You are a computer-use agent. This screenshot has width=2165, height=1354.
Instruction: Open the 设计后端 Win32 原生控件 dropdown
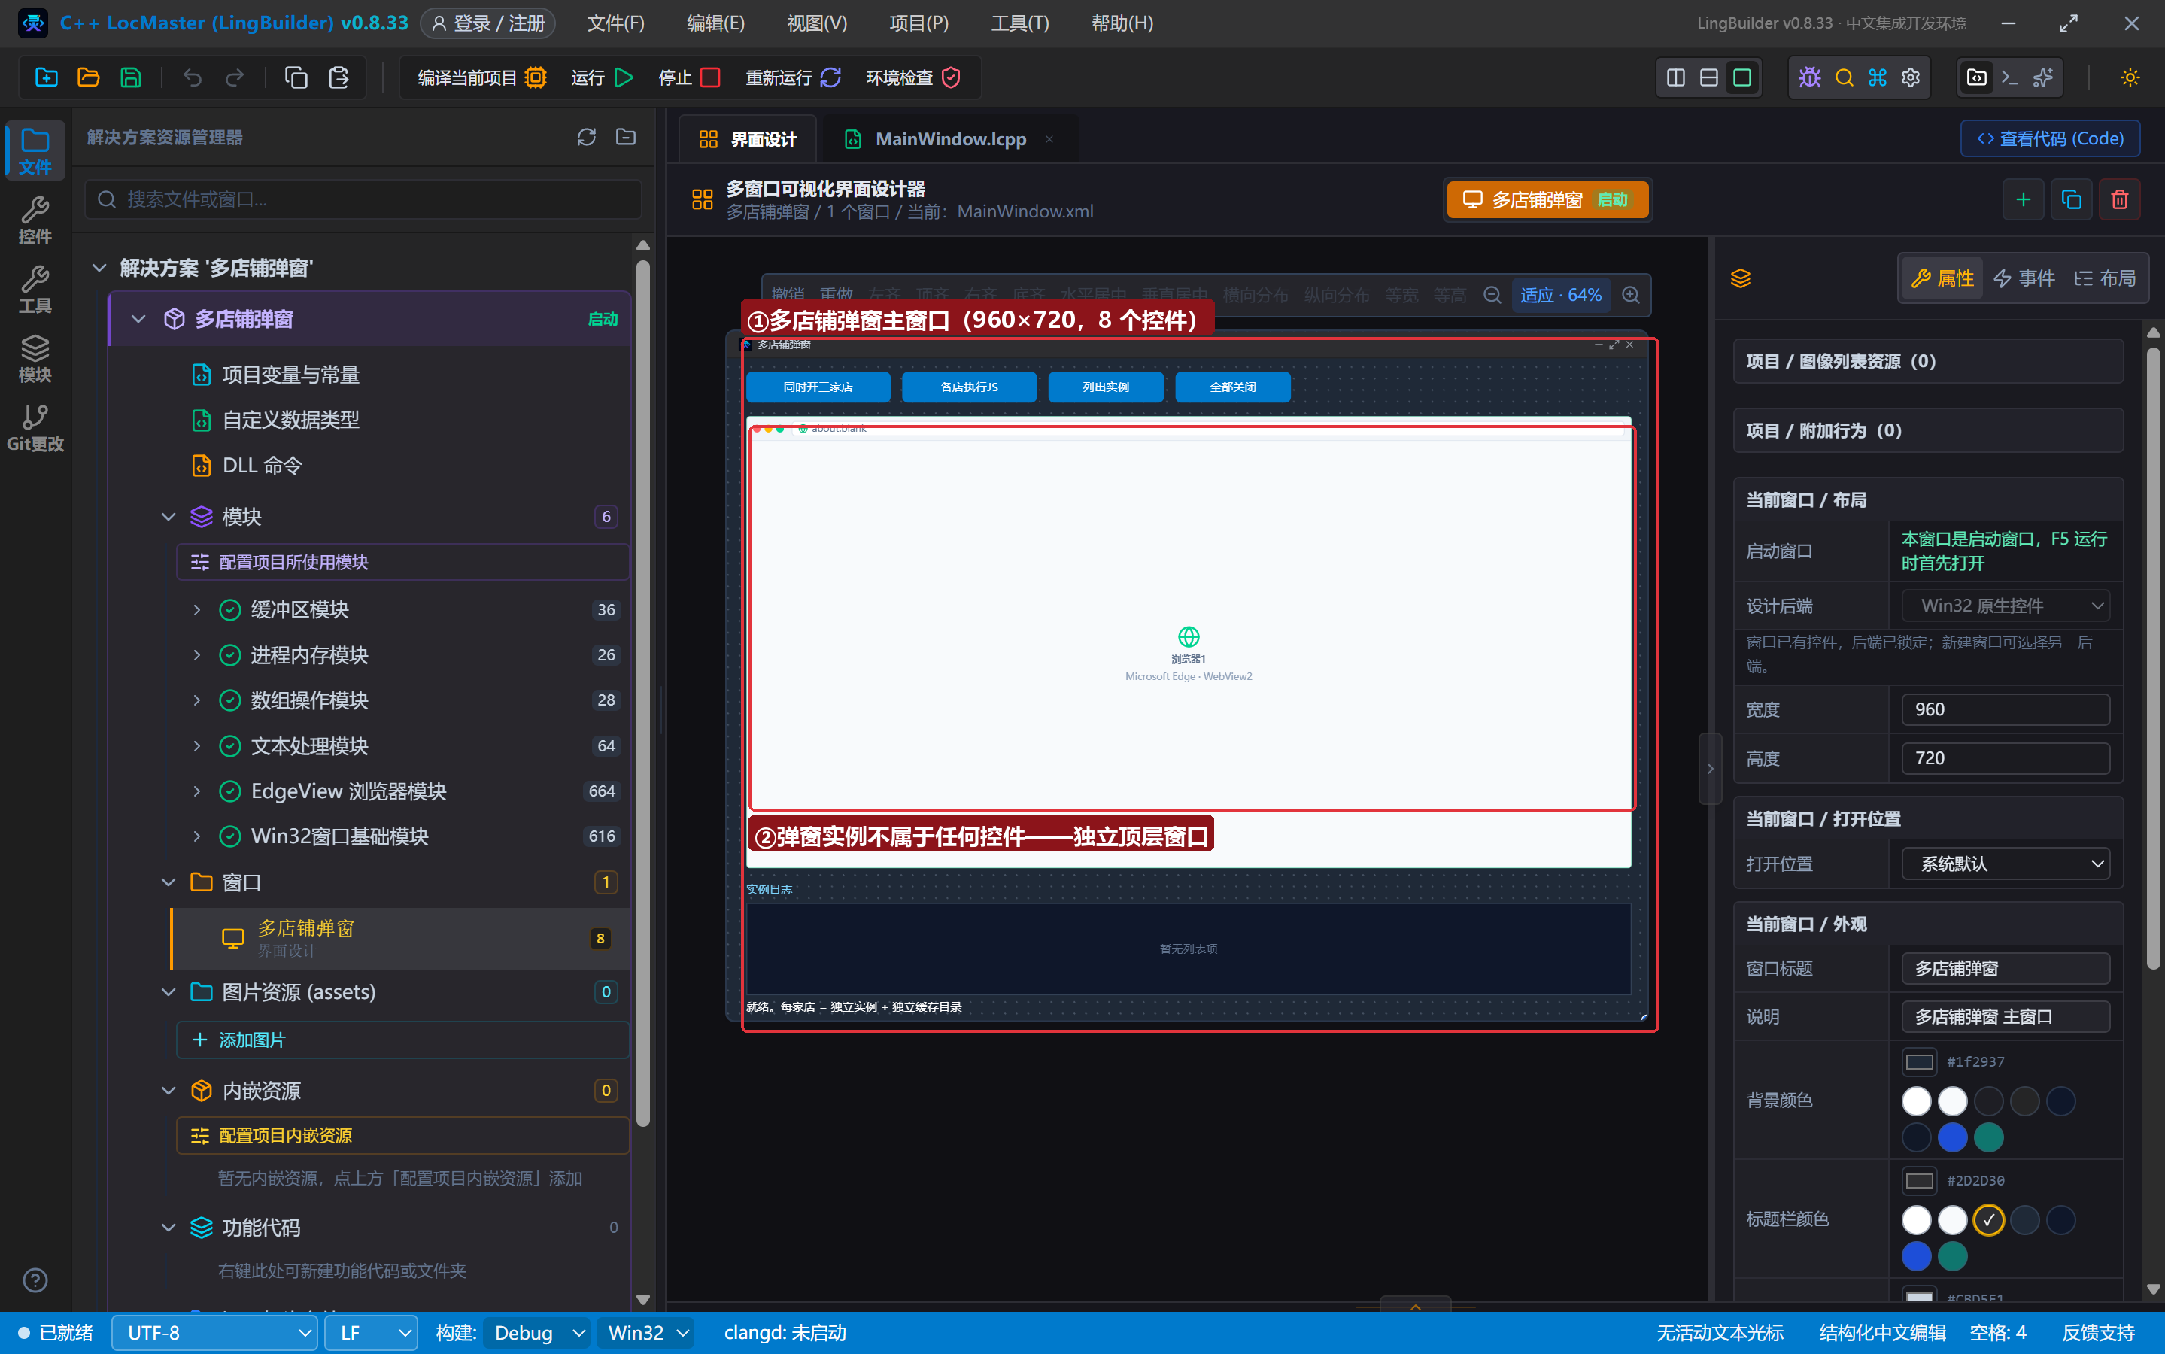[2005, 606]
